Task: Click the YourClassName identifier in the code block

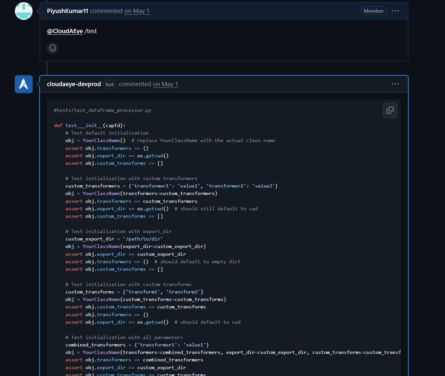Action: (x=101, y=140)
